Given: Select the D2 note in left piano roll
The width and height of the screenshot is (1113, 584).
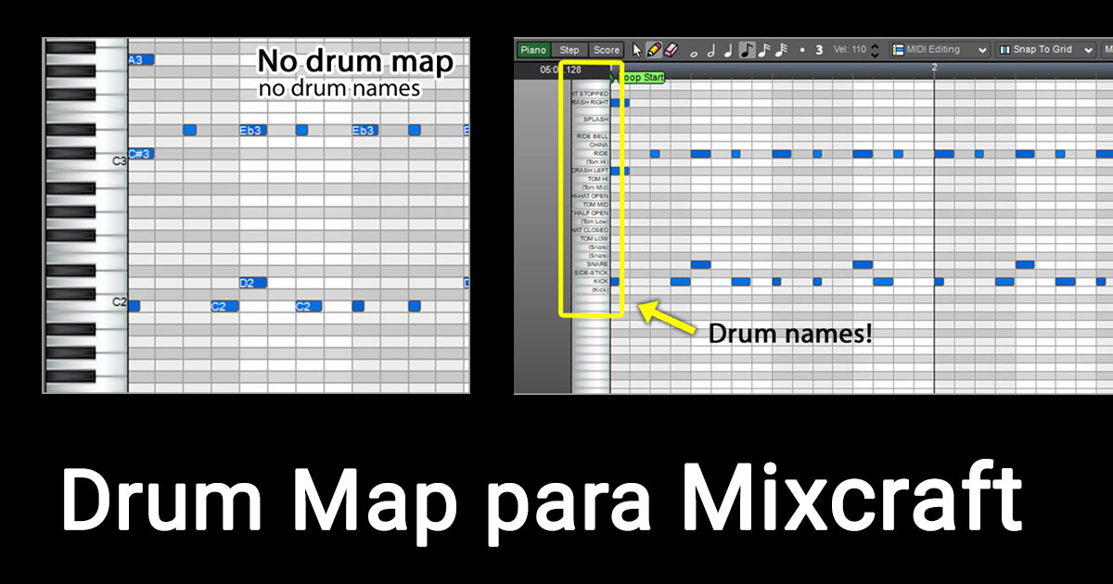Looking at the screenshot, I should 253,283.
